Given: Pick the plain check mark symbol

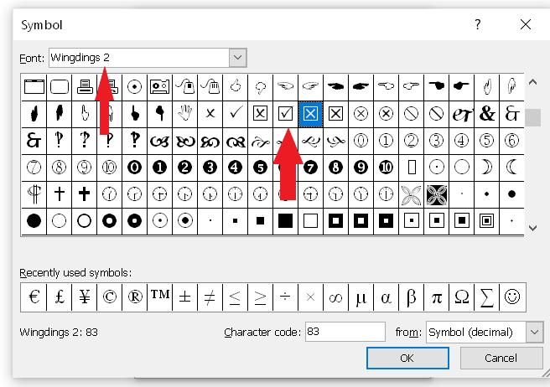Looking at the screenshot, I should pos(236,114).
